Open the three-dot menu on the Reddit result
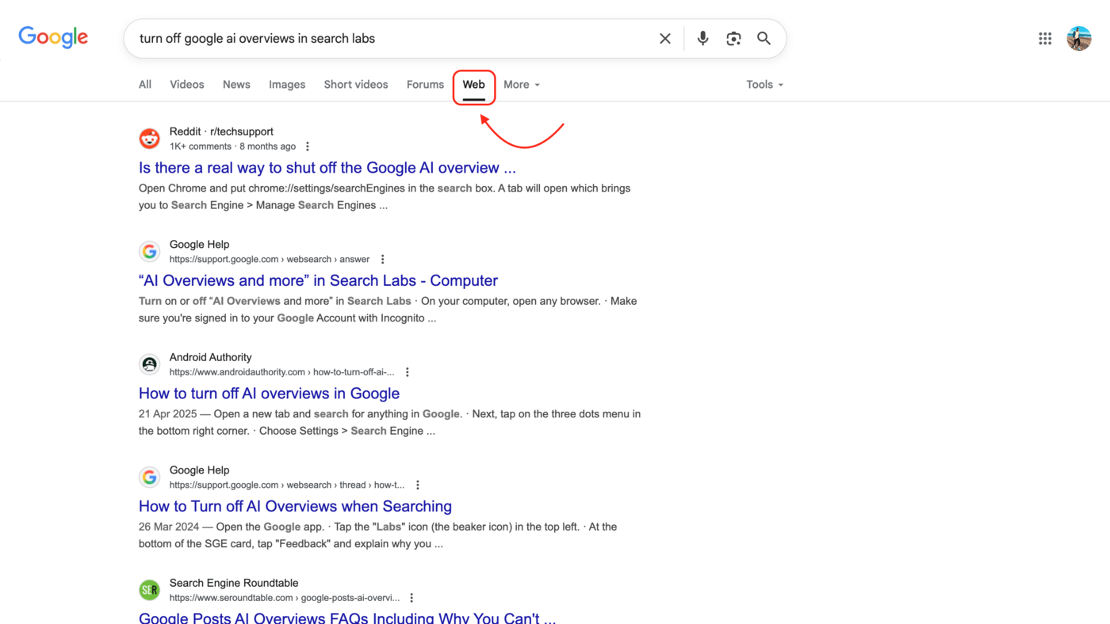The image size is (1110, 624). [306, 146]
